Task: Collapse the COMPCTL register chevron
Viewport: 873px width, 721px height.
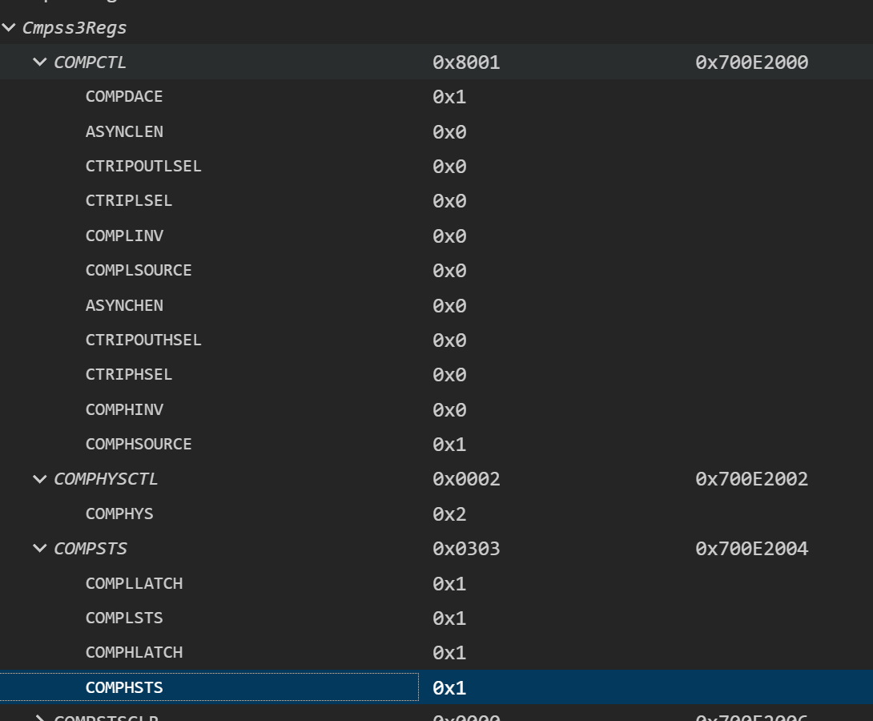Action: 39,62
